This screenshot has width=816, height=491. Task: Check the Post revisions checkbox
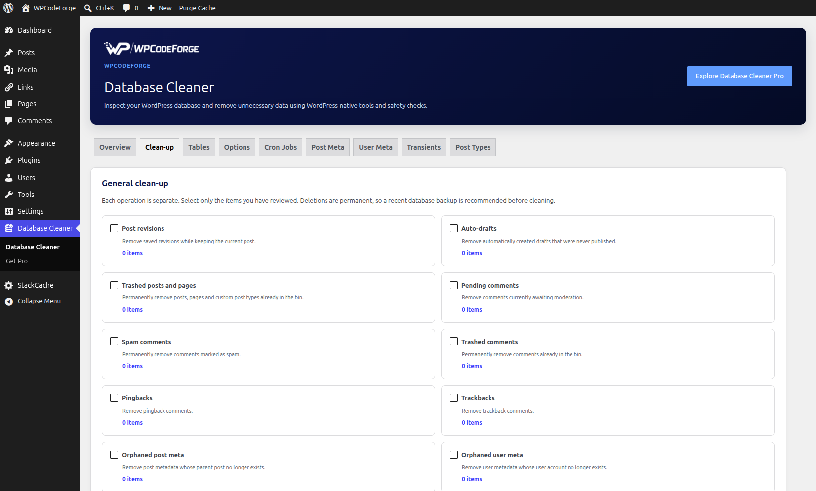114,228
